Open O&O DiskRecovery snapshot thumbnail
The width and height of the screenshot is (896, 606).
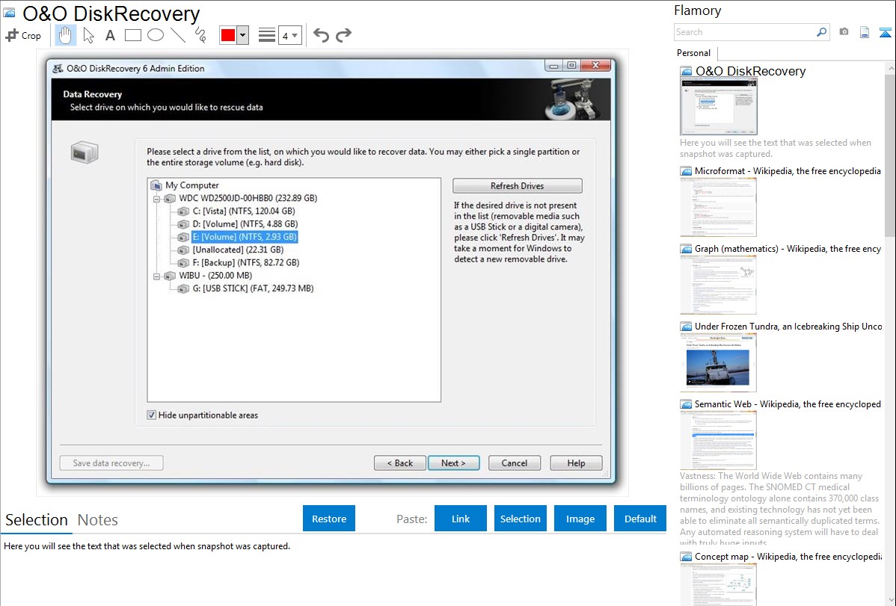click(718, 107)
